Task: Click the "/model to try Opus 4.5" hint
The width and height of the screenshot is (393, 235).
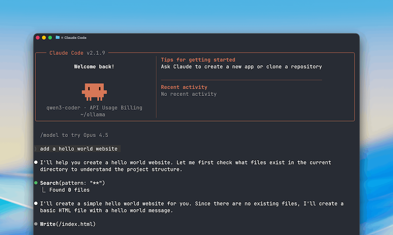Action: [74, 135]
